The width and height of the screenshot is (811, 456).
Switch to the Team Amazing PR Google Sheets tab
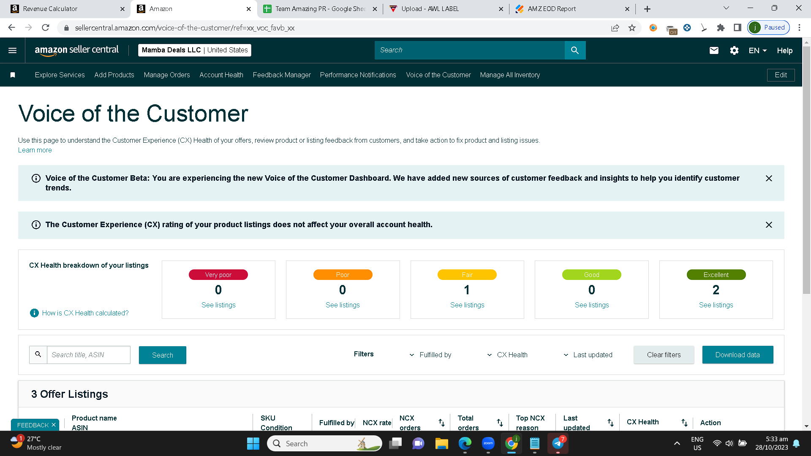click(x=320, y=9)
